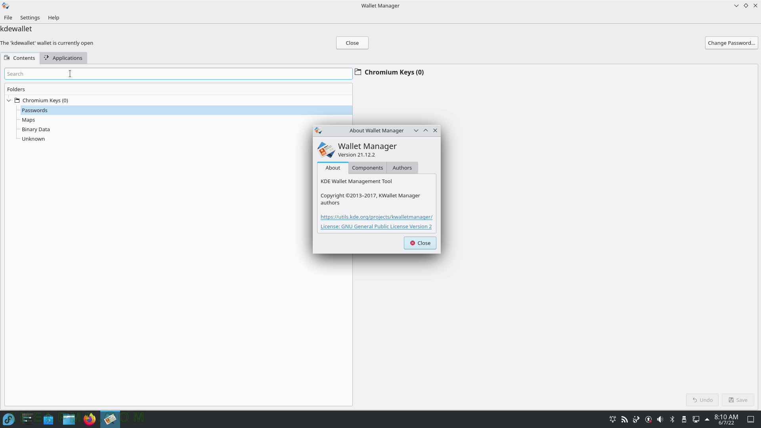Viewport: 761px width, 428px height.
Task: Click the Change Password button
Action: 731,43
